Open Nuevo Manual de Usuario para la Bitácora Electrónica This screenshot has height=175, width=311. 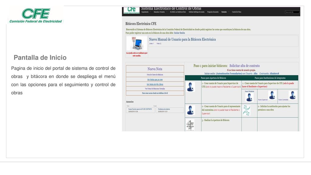click(x=182, y=39)
